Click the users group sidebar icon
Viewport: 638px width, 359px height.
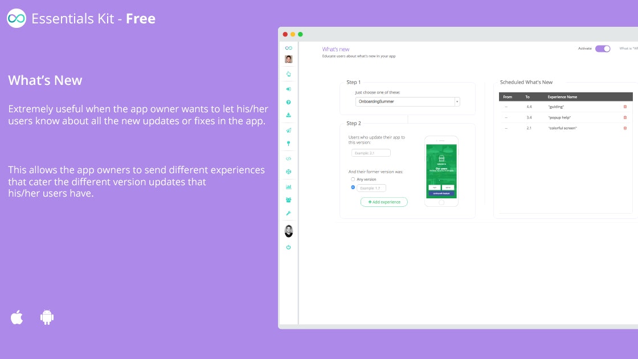click(288, 200)
